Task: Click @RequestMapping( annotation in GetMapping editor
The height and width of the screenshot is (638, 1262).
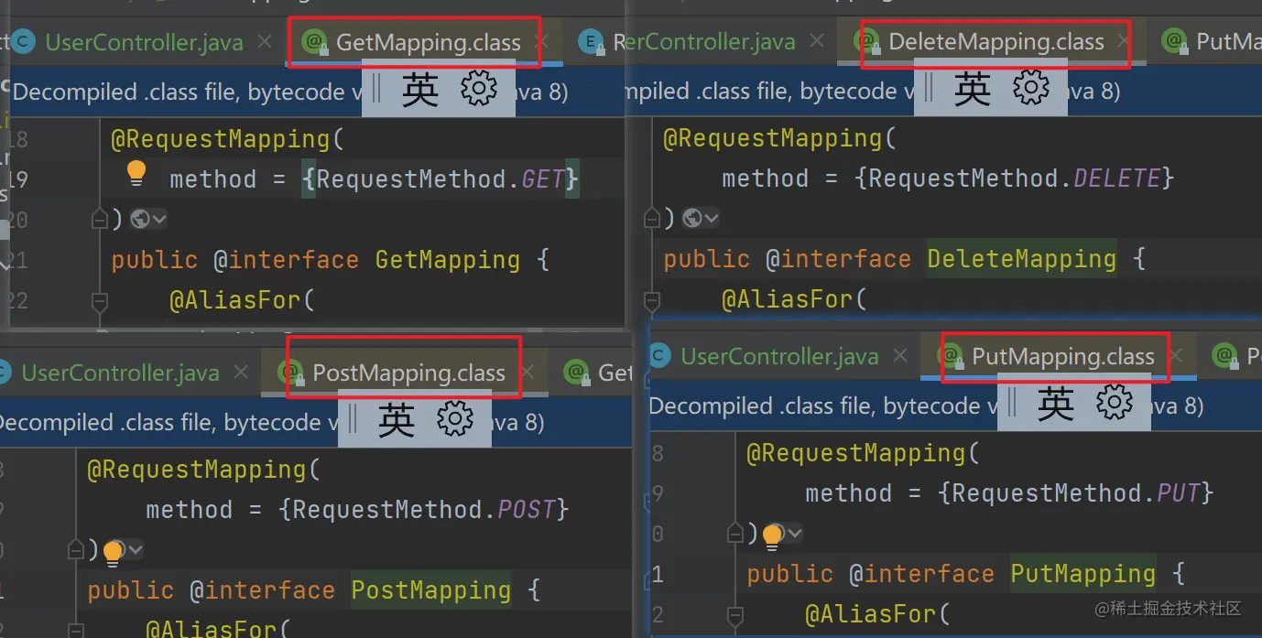Action: point(227,139)
